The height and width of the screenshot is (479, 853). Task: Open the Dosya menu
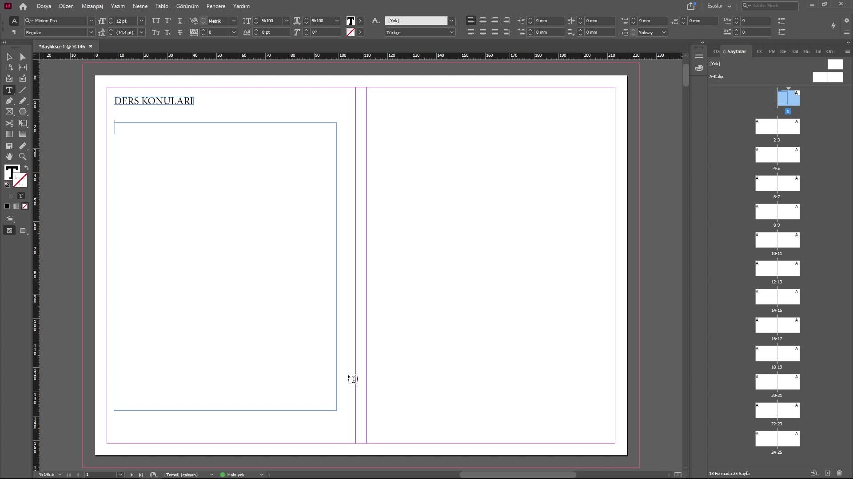44,6
